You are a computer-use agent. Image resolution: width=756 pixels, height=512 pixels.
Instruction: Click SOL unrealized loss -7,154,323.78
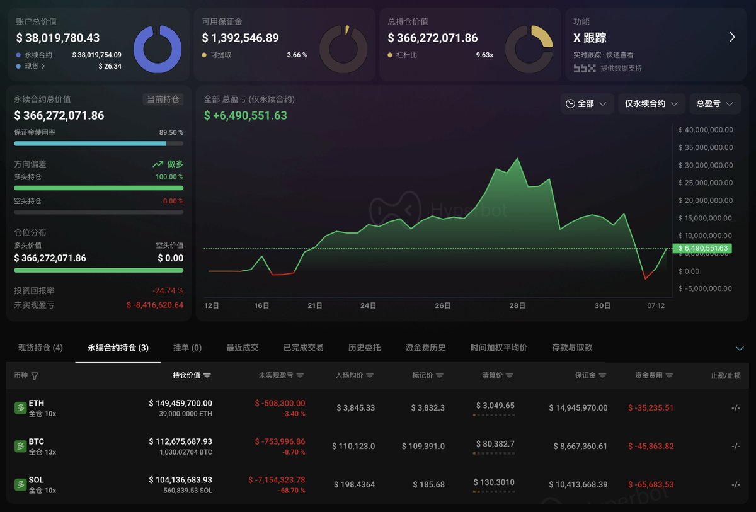click(x=277, y=480)
